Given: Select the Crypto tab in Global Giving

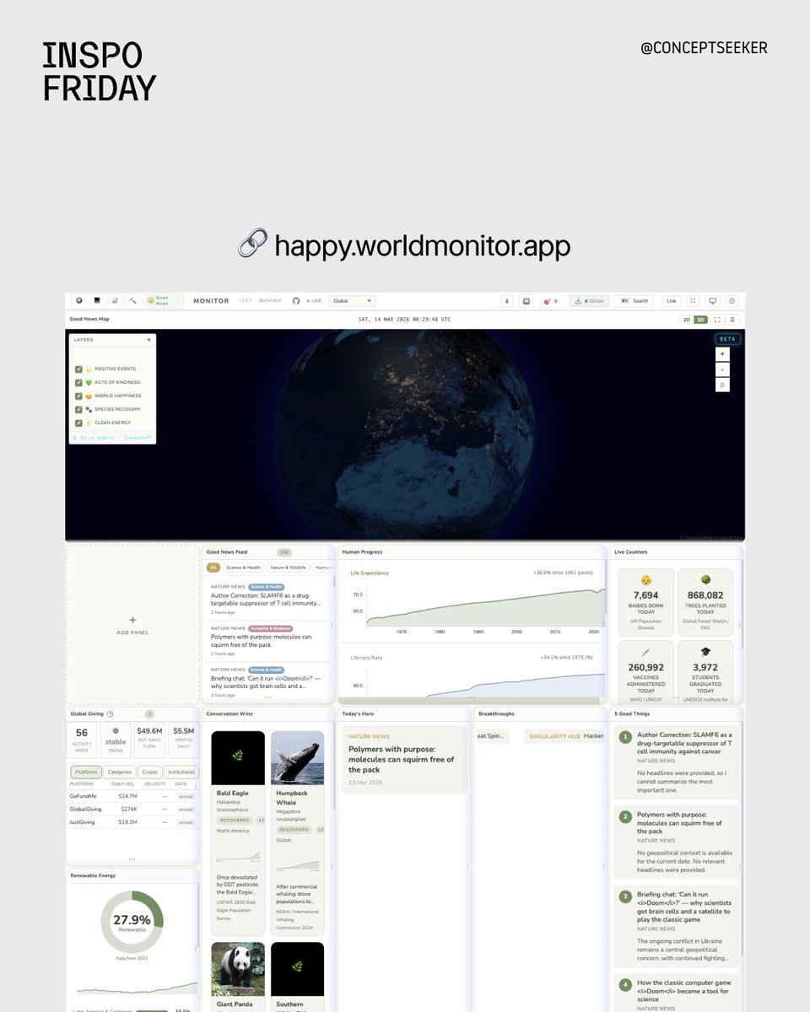Looking at the screenshot, I should click(x=149, y=772).
